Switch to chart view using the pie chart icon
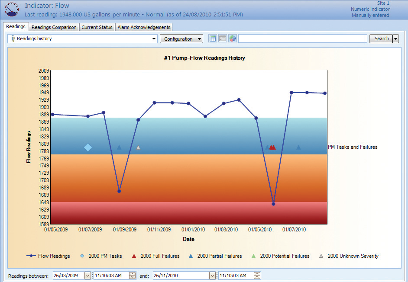 [233, 38]
